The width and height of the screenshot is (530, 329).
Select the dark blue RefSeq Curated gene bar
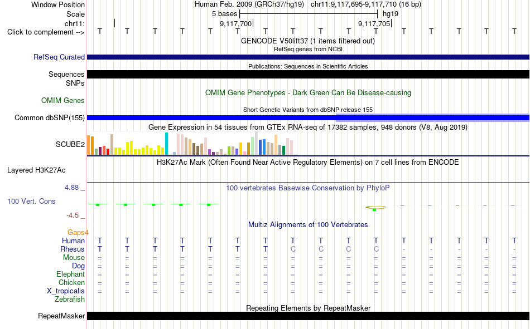308,57
